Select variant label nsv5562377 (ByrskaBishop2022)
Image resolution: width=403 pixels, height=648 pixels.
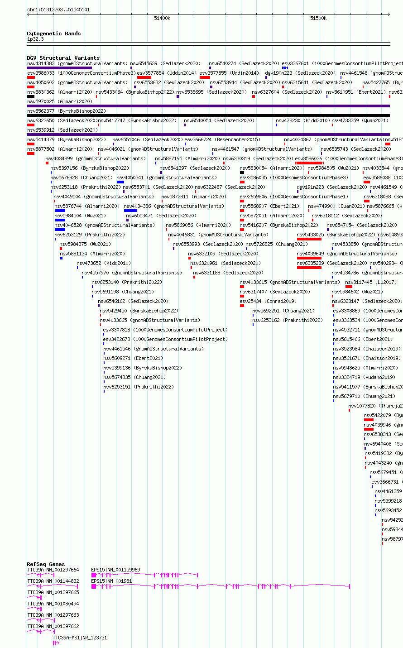coord(66,111)
